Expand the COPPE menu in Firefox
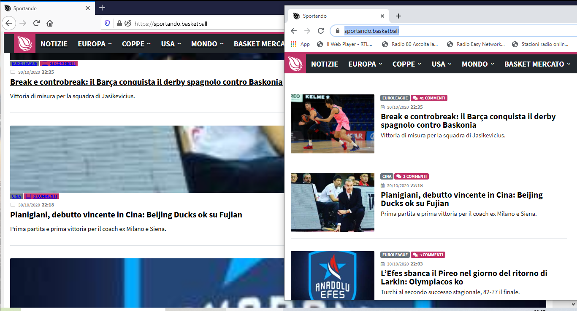 click(136, 44)
